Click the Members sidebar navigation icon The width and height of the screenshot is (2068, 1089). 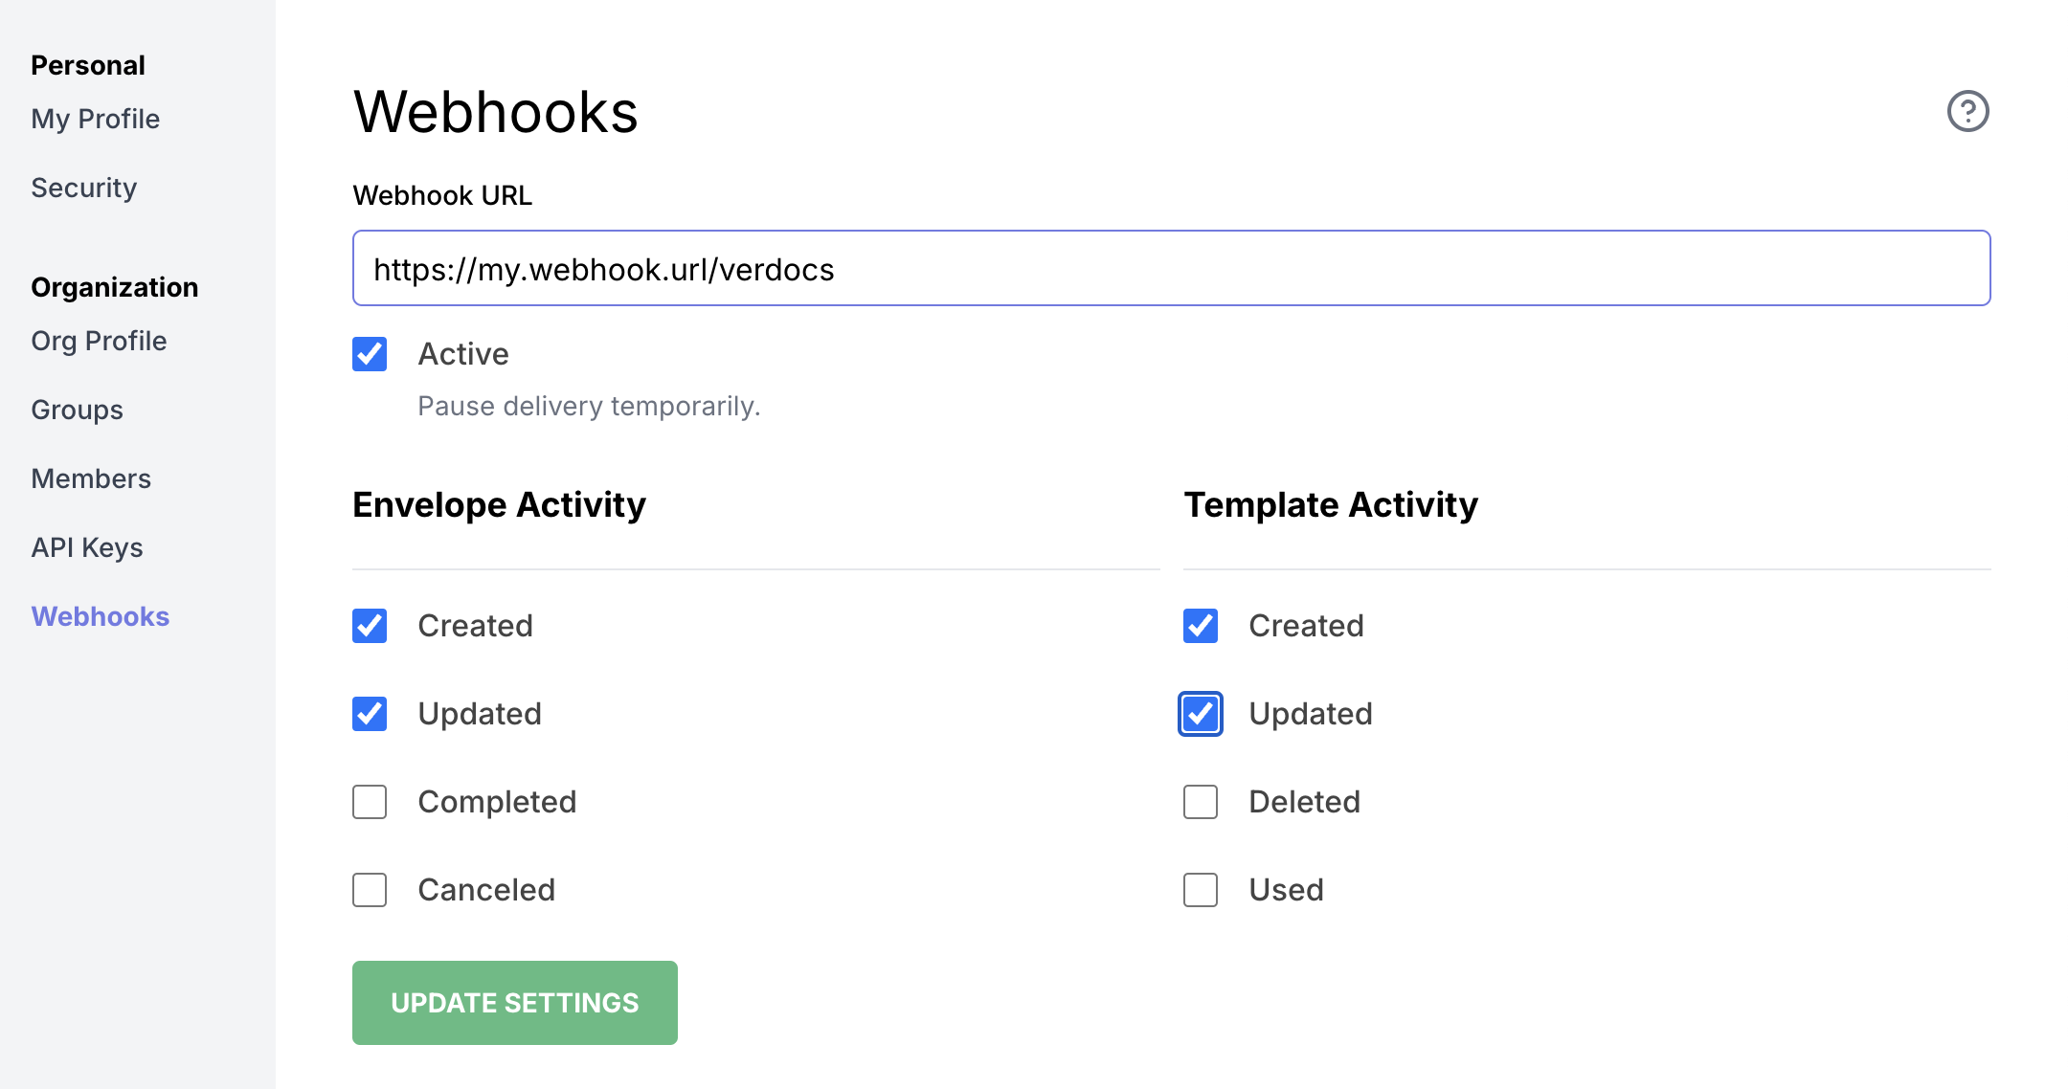click(92, 478)
